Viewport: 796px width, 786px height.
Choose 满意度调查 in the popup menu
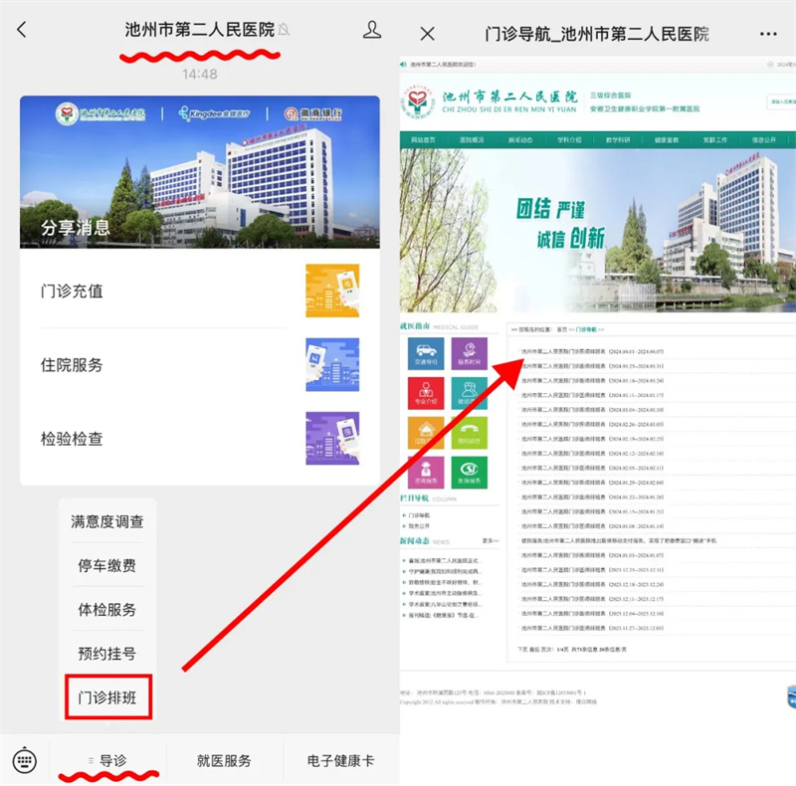pos(107,521)
